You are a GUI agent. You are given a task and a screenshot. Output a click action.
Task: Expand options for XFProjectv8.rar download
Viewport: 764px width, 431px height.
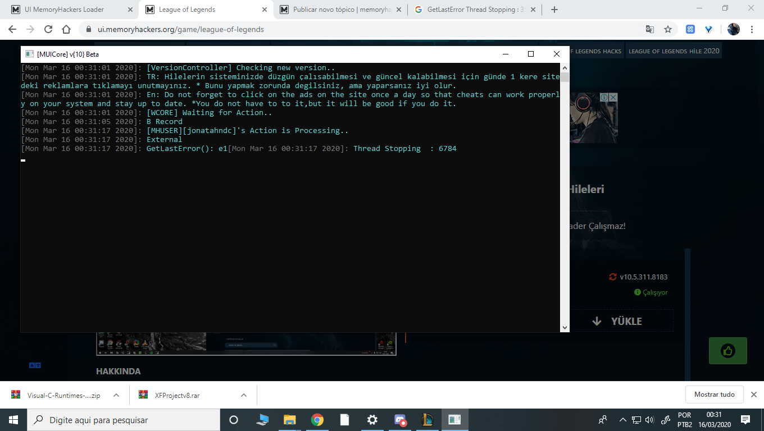coord(244,395)
